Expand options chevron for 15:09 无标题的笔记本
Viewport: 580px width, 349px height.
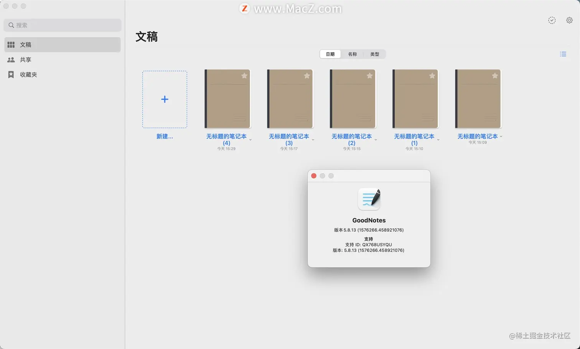point(501,137)
